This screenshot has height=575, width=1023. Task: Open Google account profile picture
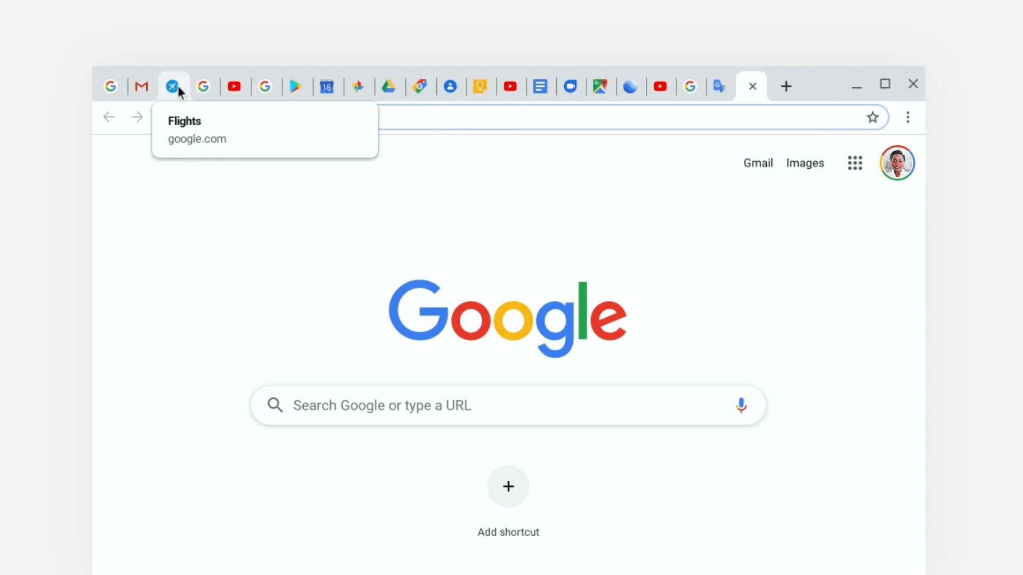[898, 162]
